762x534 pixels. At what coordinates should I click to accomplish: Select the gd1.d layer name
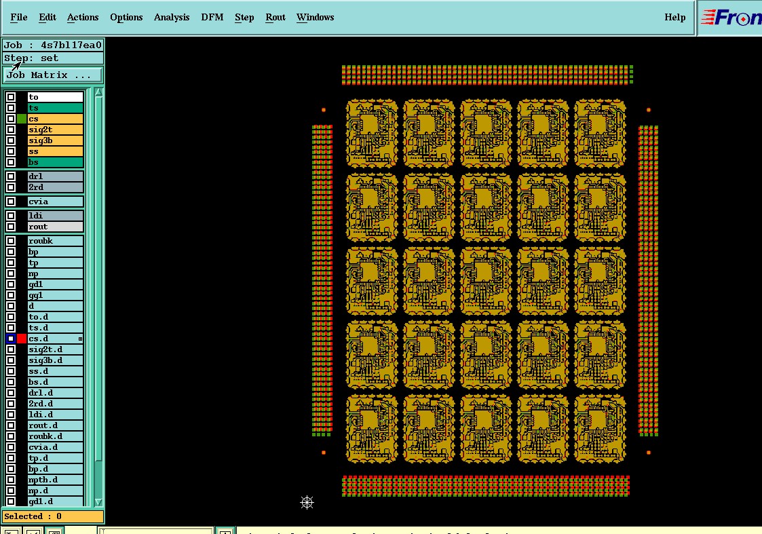[56, 501]
